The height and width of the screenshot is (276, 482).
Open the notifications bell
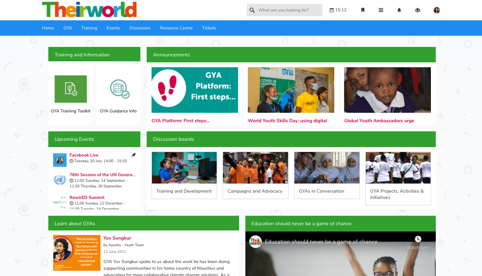pos(399,10)
